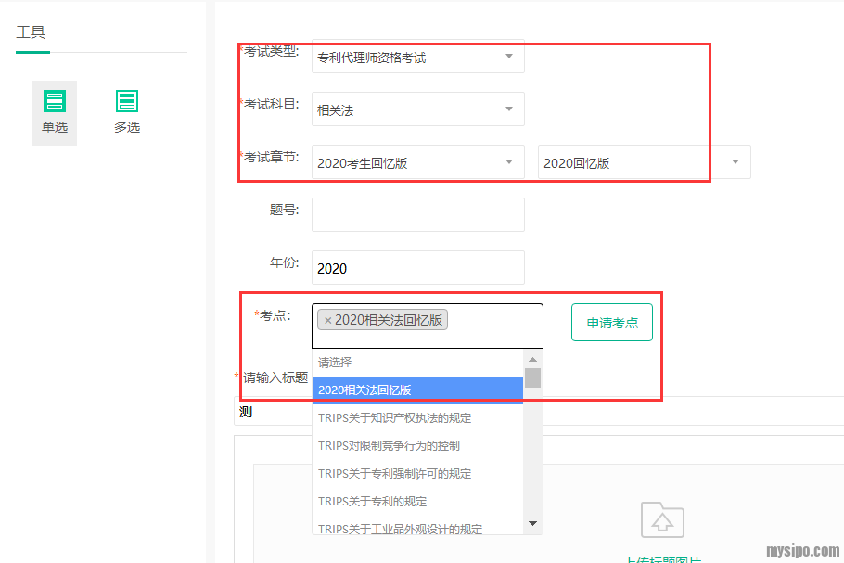The height and width of the screenshot is (563, 844).
Task: Select the 单选 single-choice tool icon
Action: coord(55,111)
